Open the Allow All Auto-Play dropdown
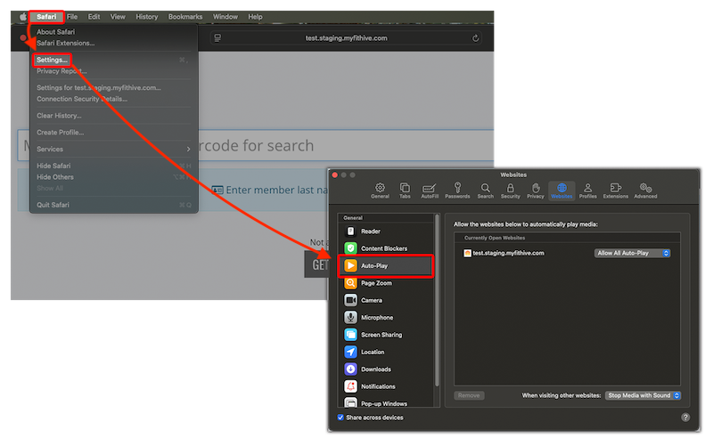This screenshot has width=713, height=446. click(633, 253)
